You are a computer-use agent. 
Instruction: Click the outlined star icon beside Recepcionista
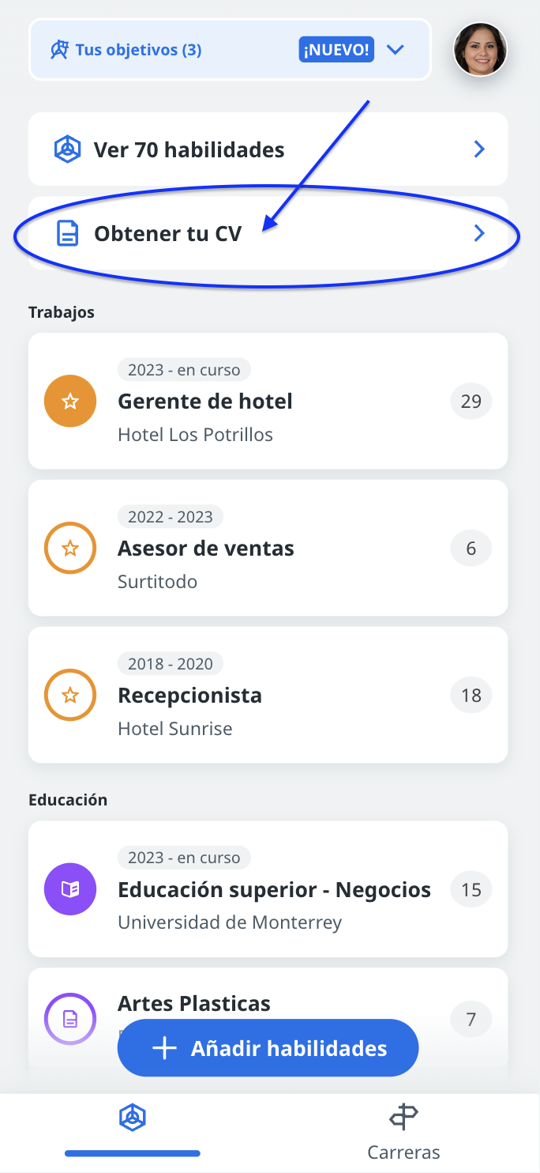click(x=70, y=695)
